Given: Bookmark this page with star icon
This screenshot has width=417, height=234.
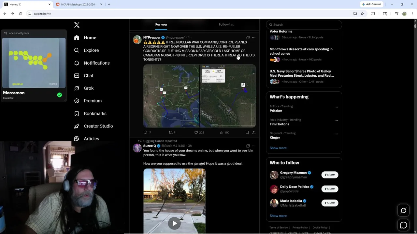Looking at the screenshot, I should point(362,14).
